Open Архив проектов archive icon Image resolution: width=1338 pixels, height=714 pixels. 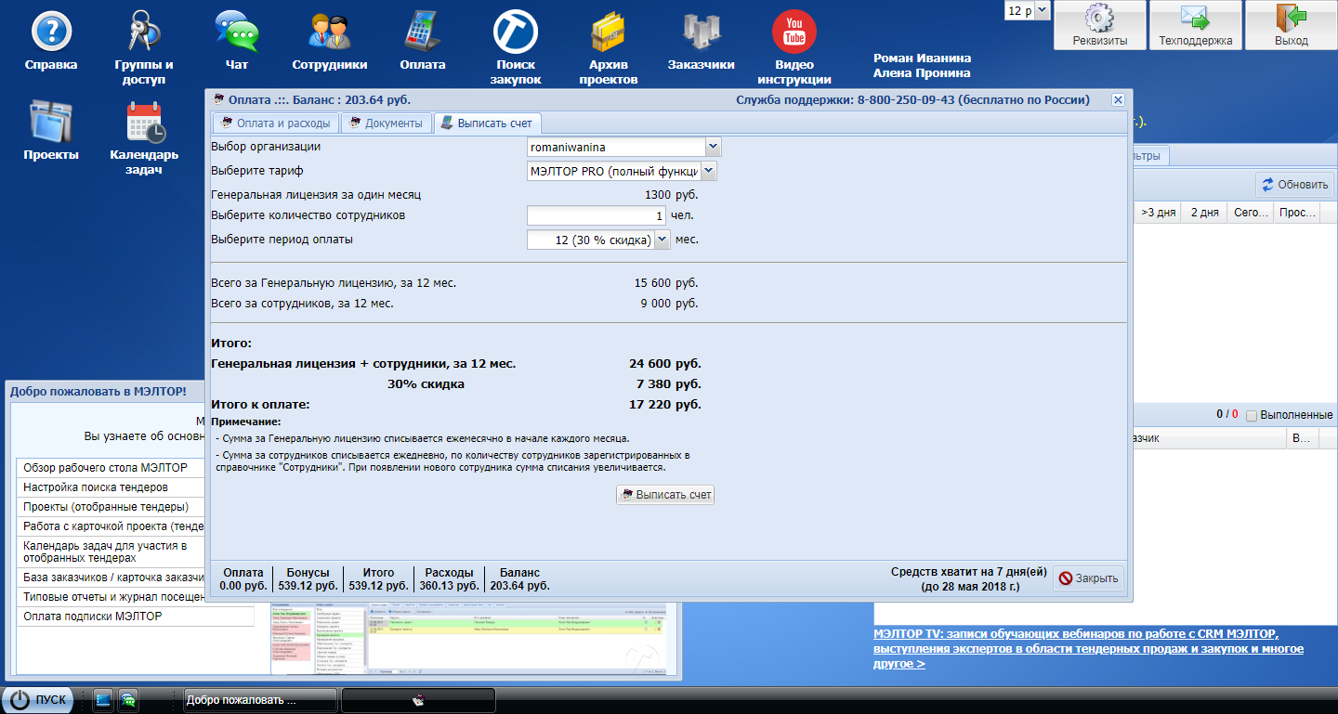tap(608, 32)
